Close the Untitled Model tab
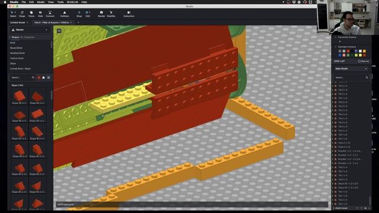Viewport: 379px width, 213px height. pyautogui.click(x=27, y=22)
